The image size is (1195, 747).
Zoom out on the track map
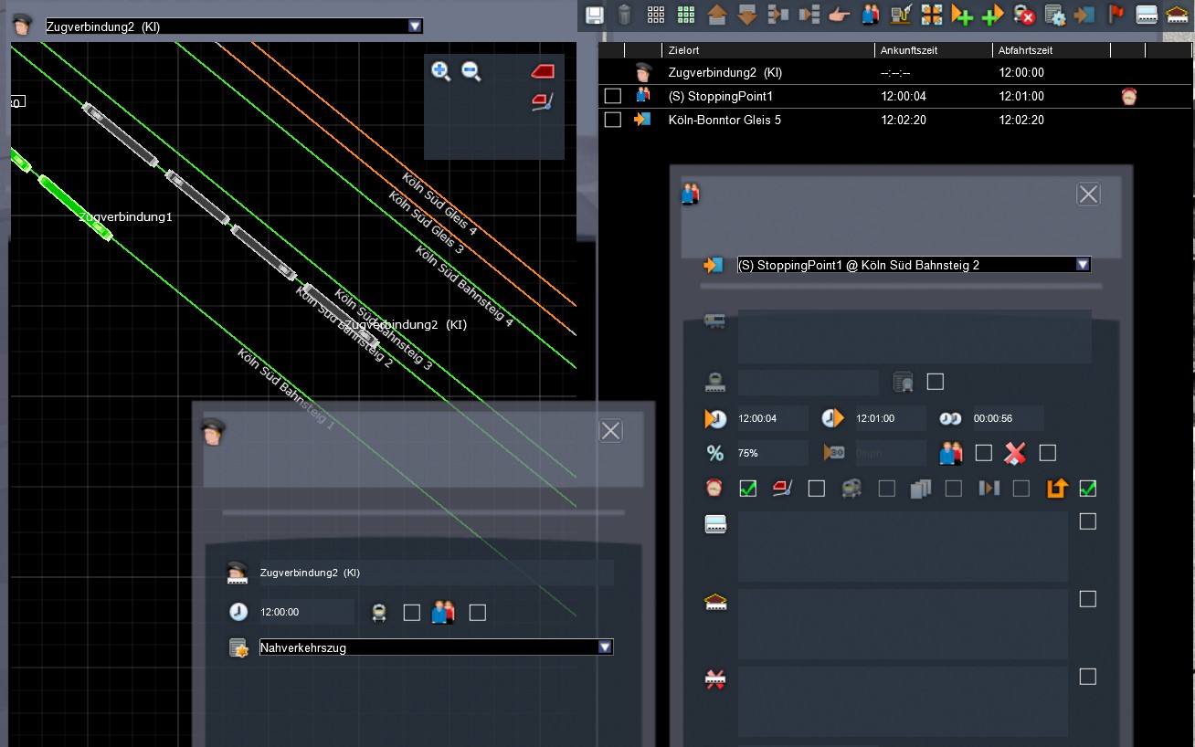click(x=471, y=71)
